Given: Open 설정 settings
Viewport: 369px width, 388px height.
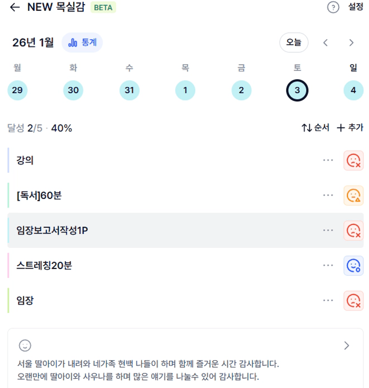Looking at the screenshot, I should coord(356,8).
